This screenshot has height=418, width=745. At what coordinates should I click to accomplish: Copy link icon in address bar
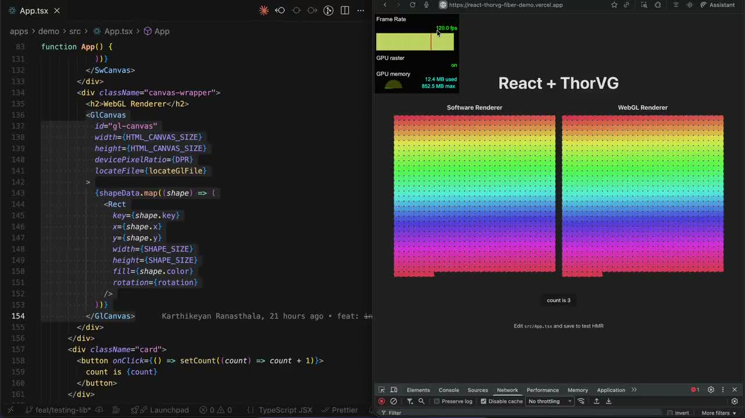pyautogui.click(x=626, y=5)
